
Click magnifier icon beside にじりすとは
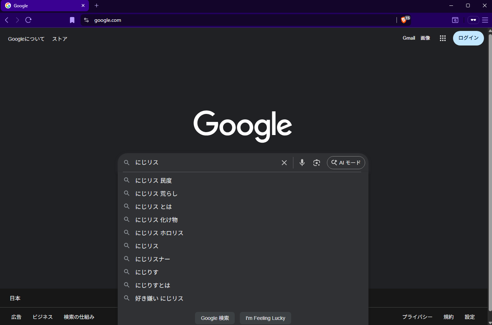tap(126, 285)
